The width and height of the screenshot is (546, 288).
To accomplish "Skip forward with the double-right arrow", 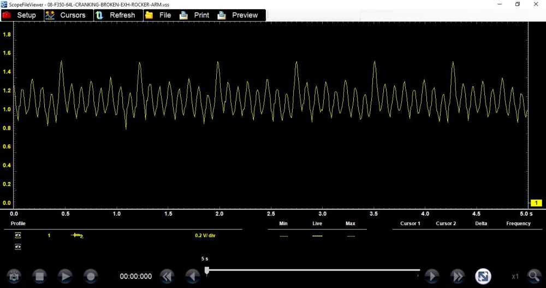I will point(457,276).
